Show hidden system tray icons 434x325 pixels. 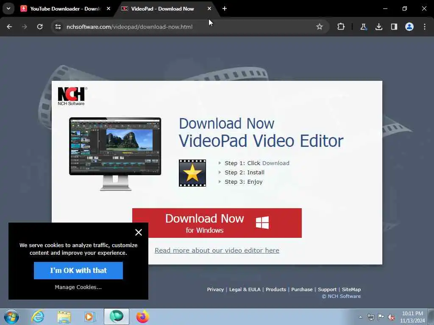pos(360,317)
